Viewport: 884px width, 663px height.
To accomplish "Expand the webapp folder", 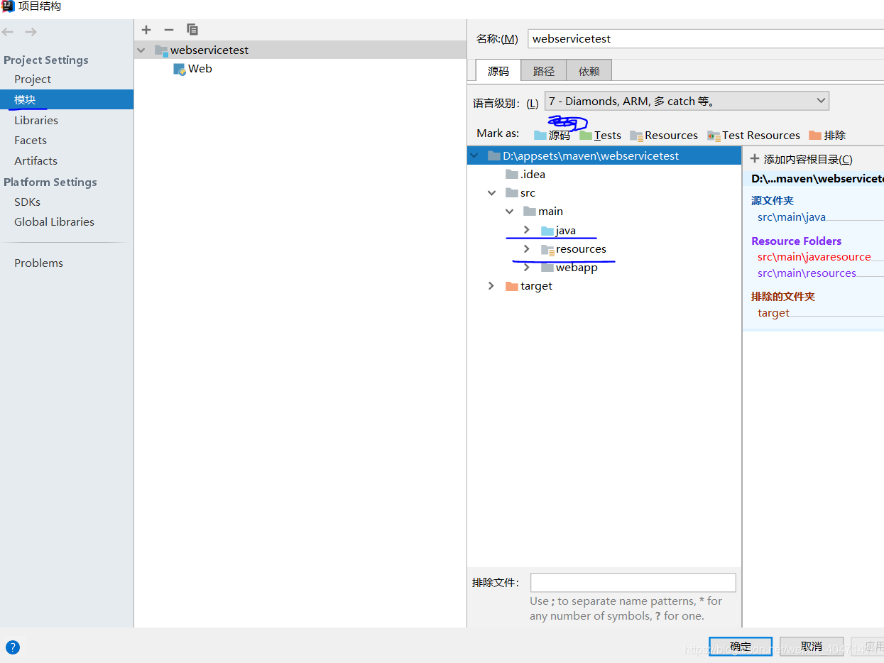I will [526, 268].
